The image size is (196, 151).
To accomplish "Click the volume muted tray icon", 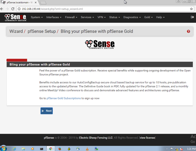I will 181,149.
